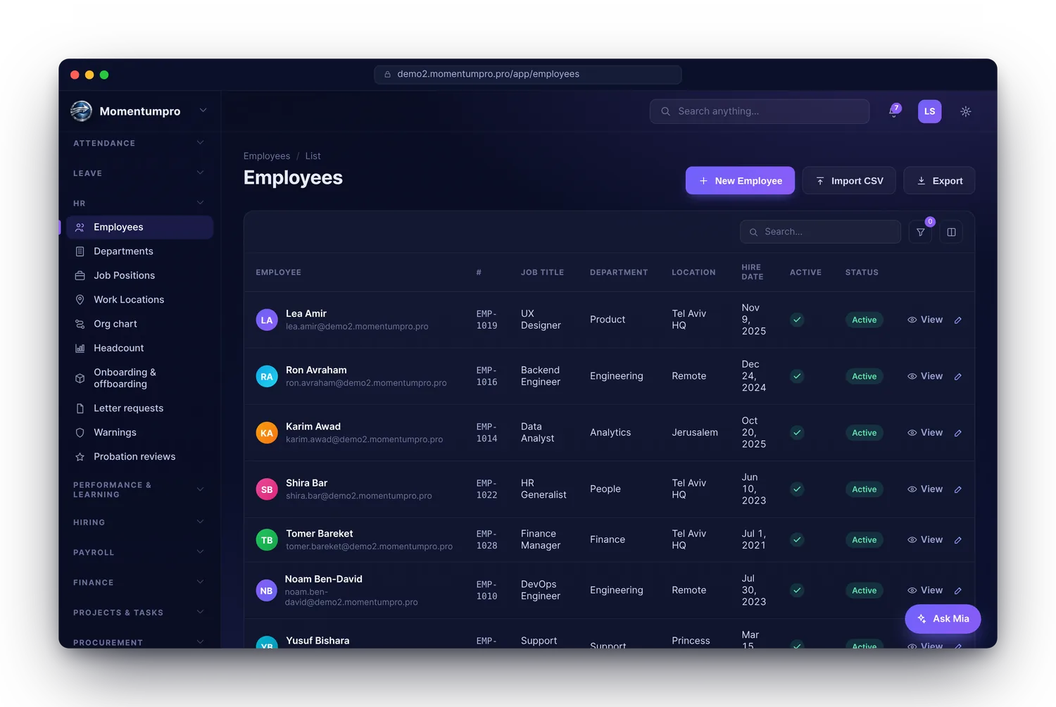Collapse the HR sidebar section
The height and width of the screenshot is (707, 1056).
click(139, 204)
